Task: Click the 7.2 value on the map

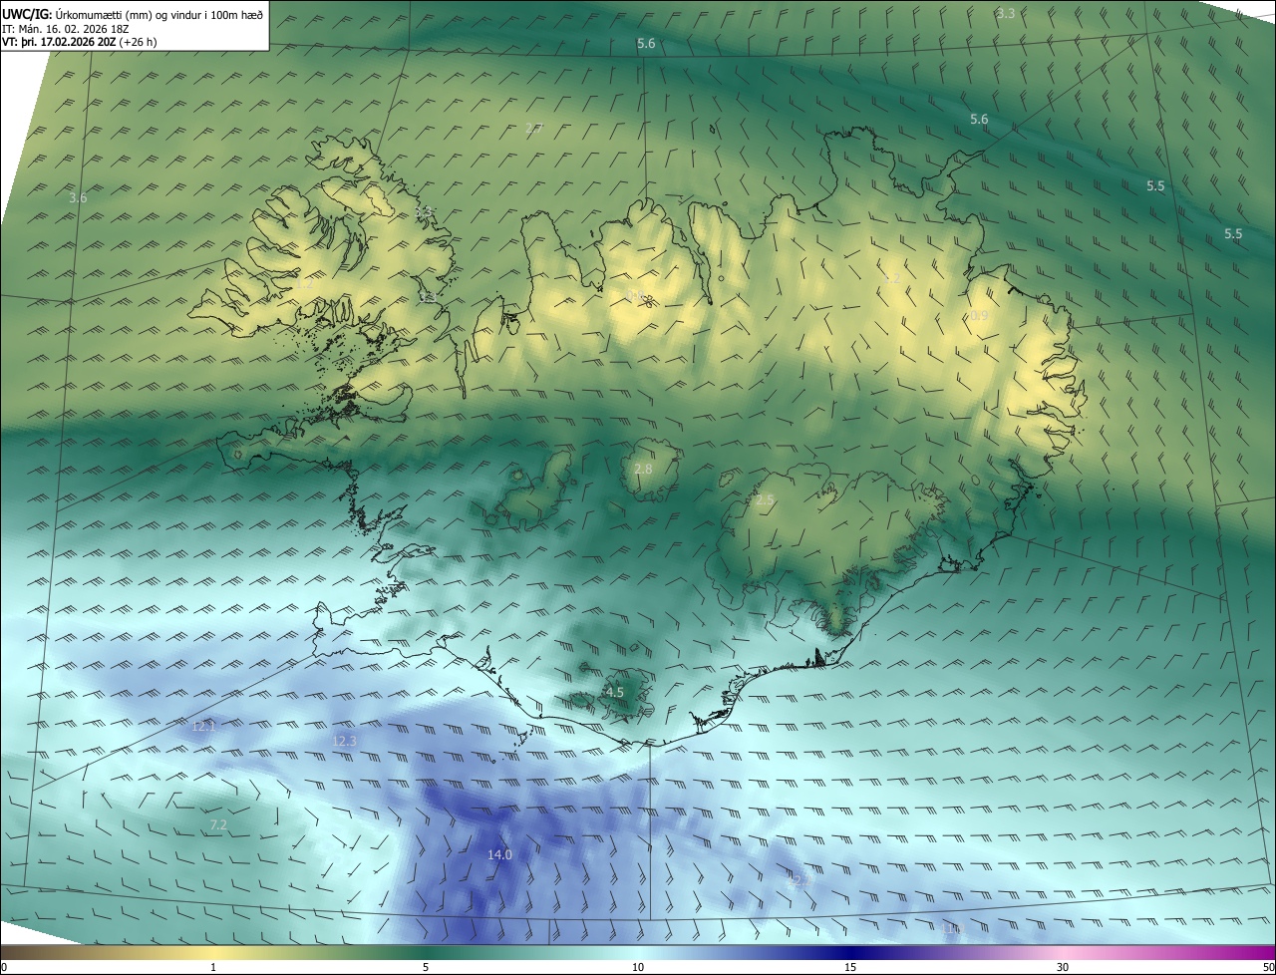Action: pyautogui.click(x=218, y=824)
